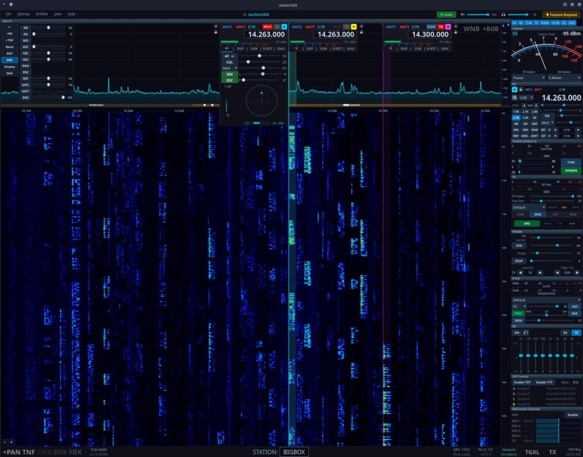Unmute slice D via red speaker icon
The image size is (583, 457).
296,49
